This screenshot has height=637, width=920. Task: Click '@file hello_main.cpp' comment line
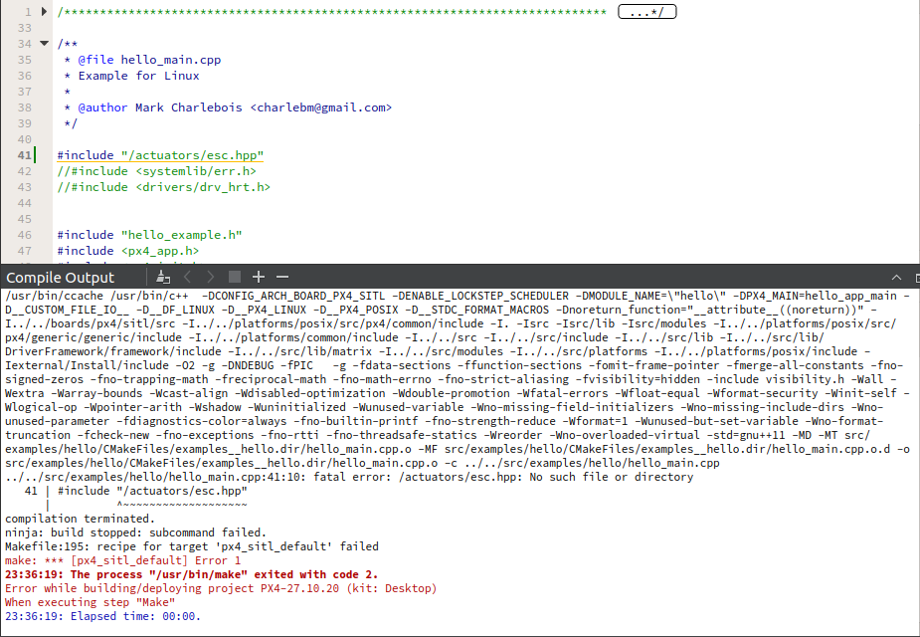[149, 60]
